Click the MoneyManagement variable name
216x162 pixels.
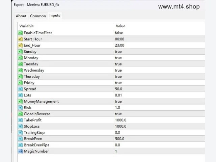tap(41, 102)
